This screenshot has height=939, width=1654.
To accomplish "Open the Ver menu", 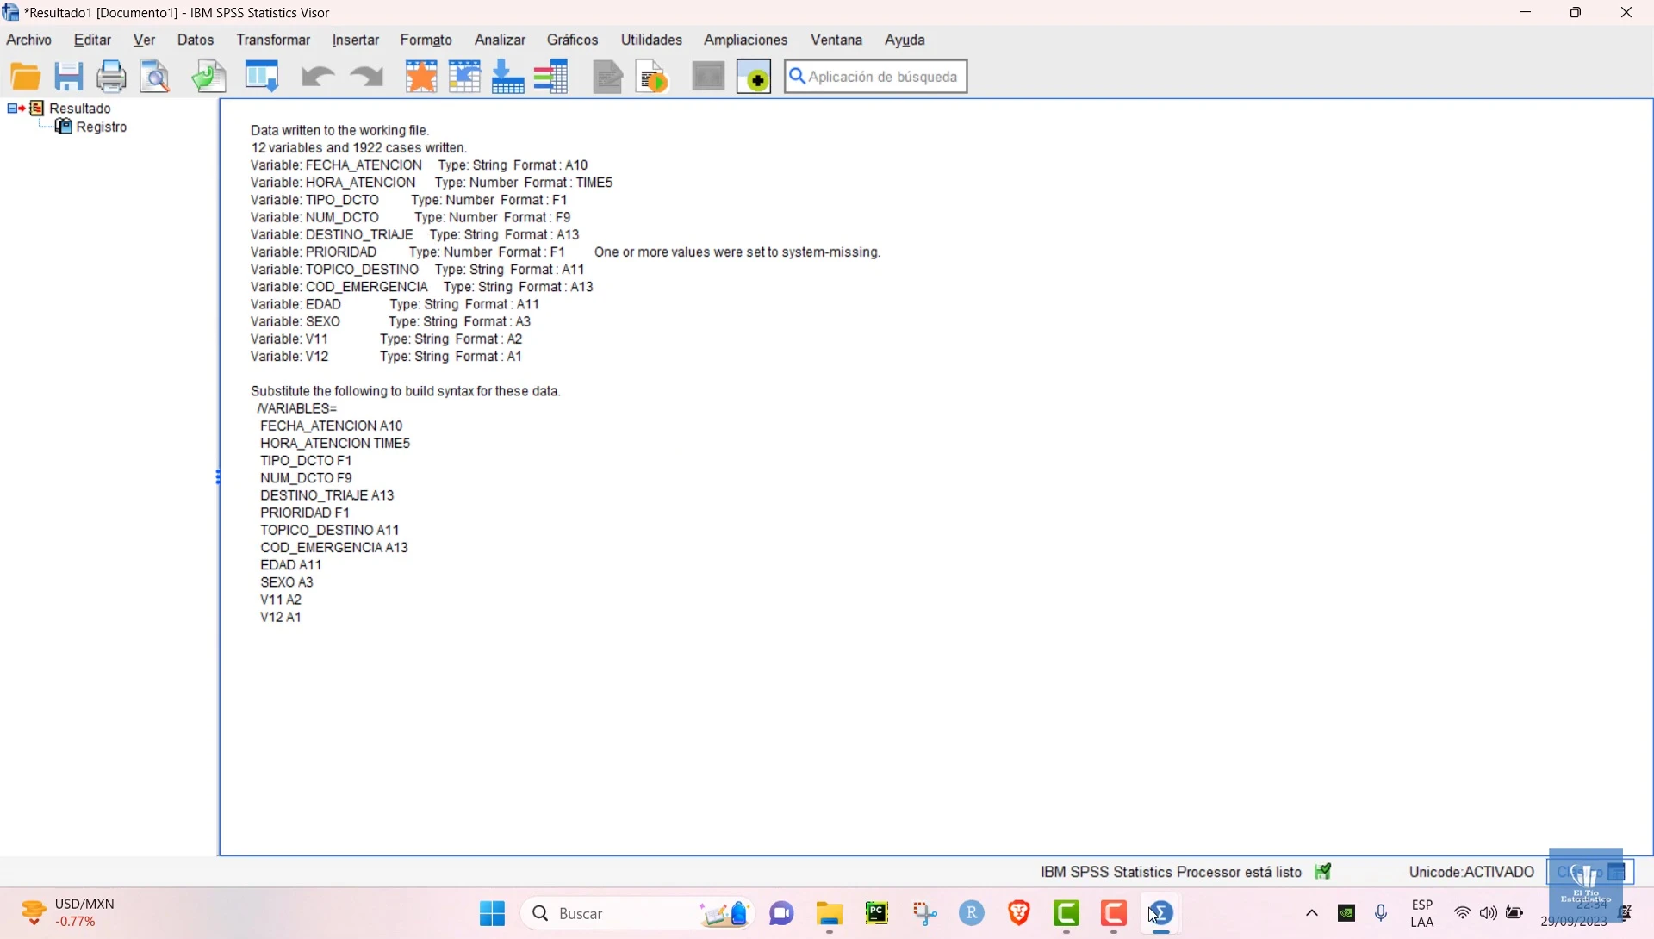I will 144,40.
